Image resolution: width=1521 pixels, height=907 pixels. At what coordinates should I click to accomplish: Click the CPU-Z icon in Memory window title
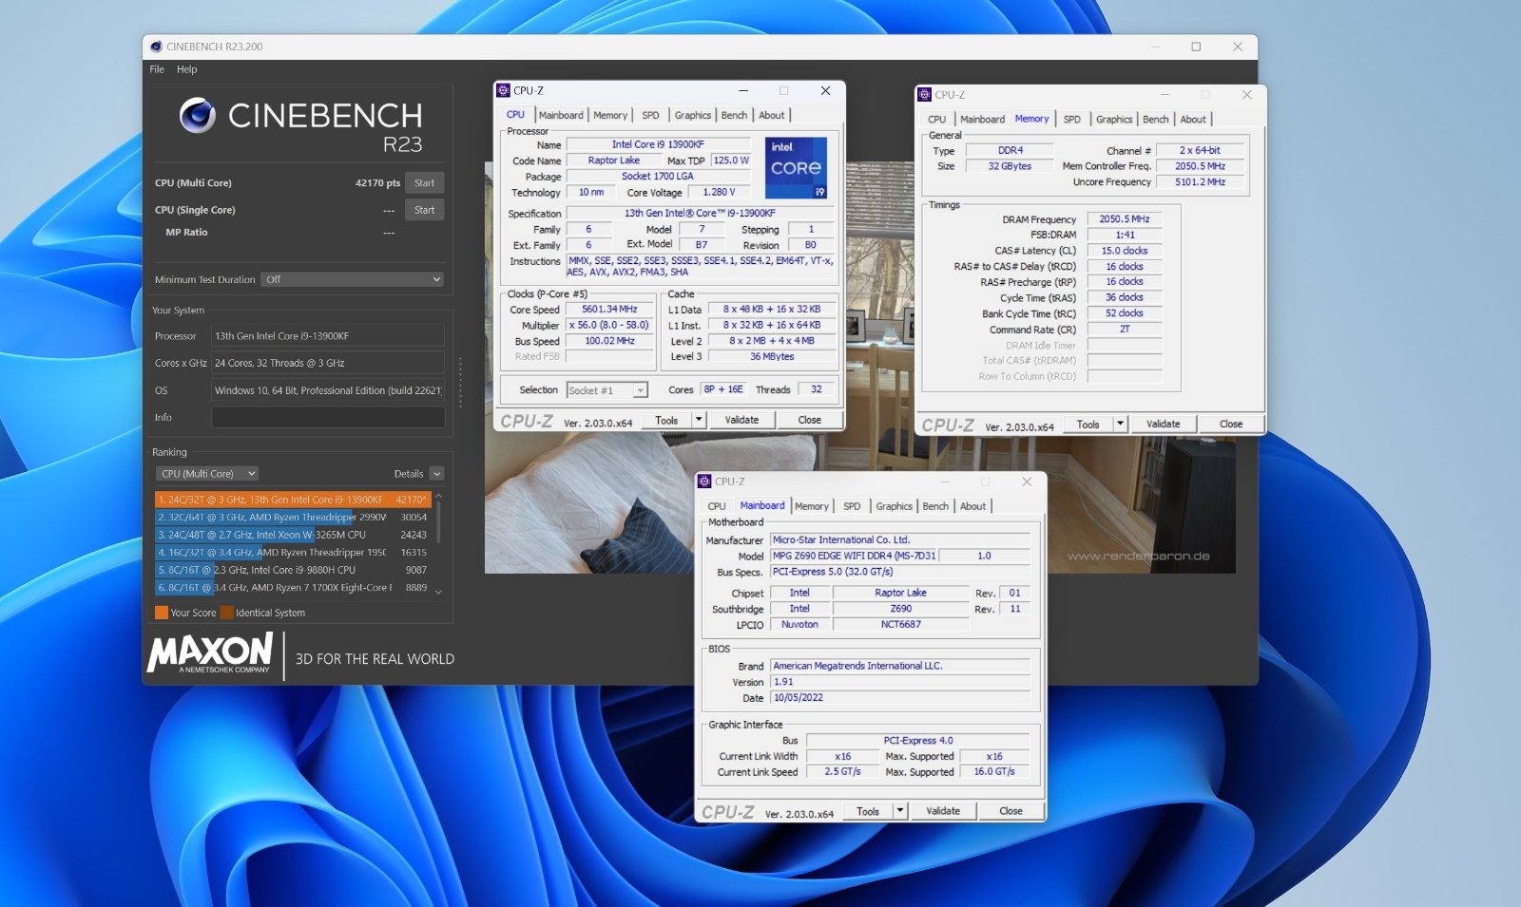(x=924, y=95)
